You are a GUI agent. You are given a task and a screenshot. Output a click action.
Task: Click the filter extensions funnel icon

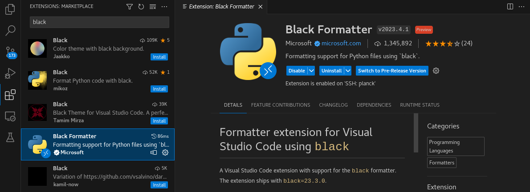(130, 6)
